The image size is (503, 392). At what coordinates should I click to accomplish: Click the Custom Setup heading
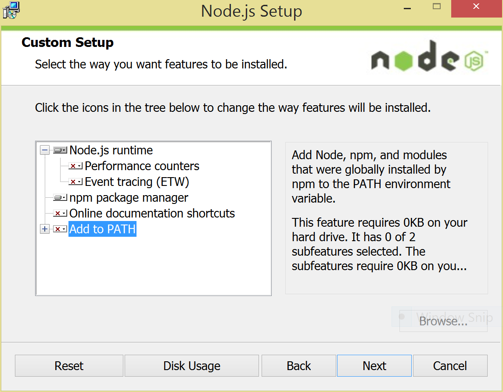(68, 42)
